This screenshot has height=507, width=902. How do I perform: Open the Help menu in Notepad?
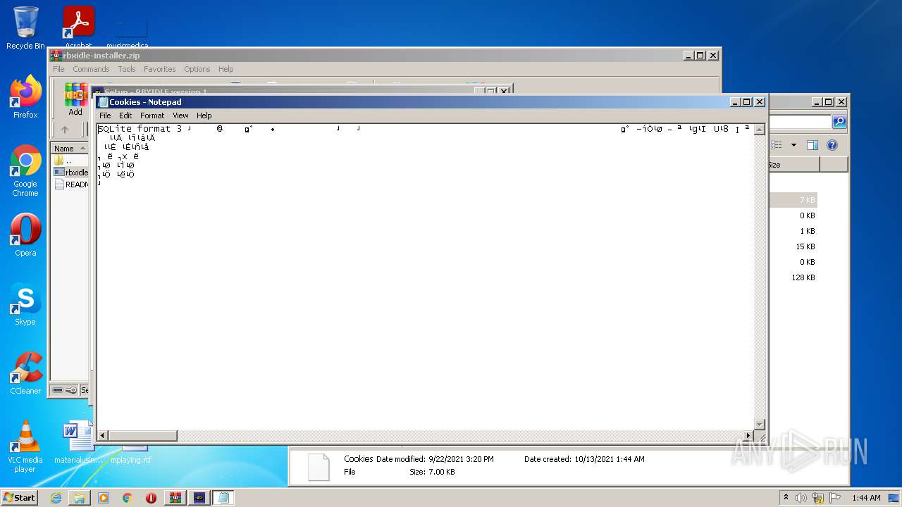tap(204, 115)
